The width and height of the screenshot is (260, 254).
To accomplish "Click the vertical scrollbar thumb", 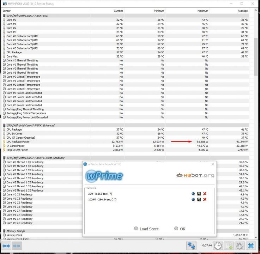I will 256,56.
